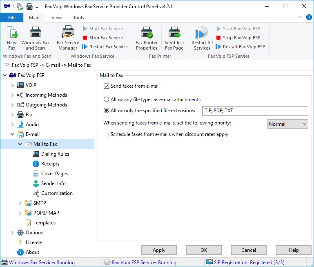
Task: Click quick access printer icon in title bar
Action: 29,7
